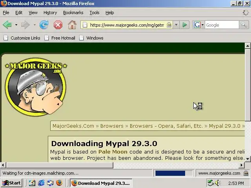This screenshot has width=251, height=188.
Task: Click the scroll up arrow
Action: point(247,46)
